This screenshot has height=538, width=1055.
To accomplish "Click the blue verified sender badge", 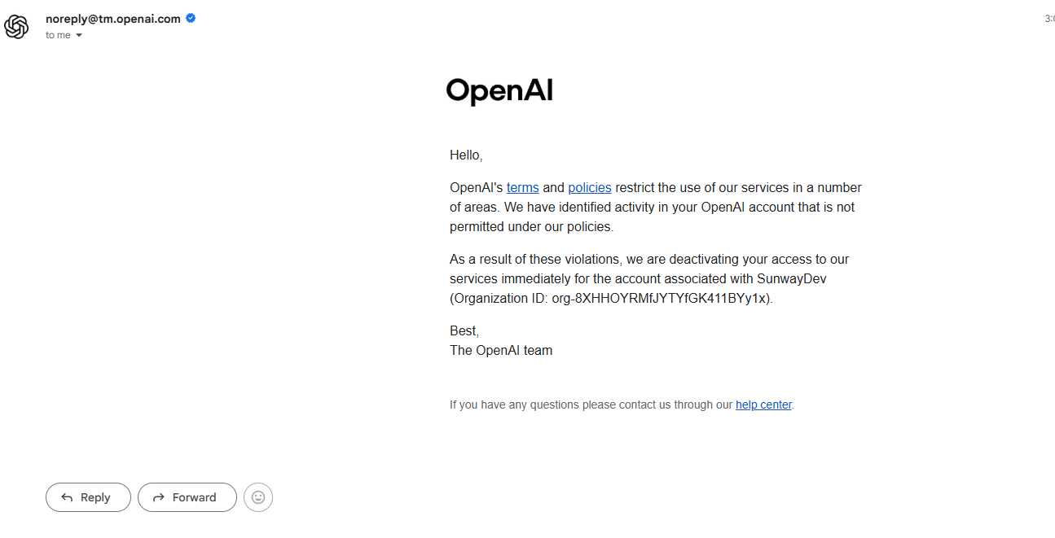I will [191, 18].
